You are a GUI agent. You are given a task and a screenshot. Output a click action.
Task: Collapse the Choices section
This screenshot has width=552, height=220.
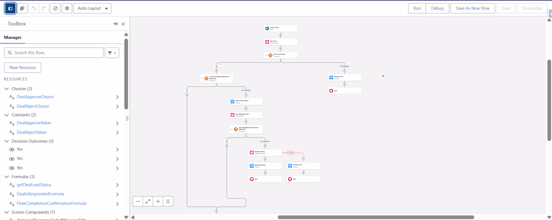(7, 89)
